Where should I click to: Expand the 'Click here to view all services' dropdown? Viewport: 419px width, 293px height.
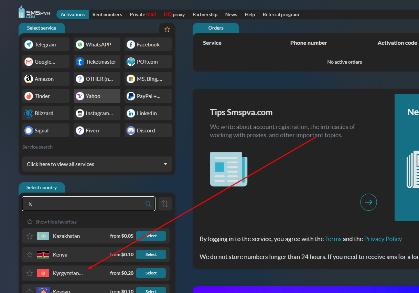[97, 164]
